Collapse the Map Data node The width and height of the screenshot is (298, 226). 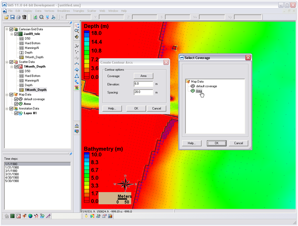7,95
